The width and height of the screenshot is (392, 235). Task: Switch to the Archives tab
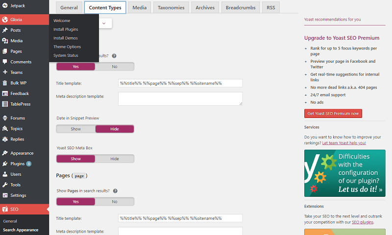click(205, 7)
